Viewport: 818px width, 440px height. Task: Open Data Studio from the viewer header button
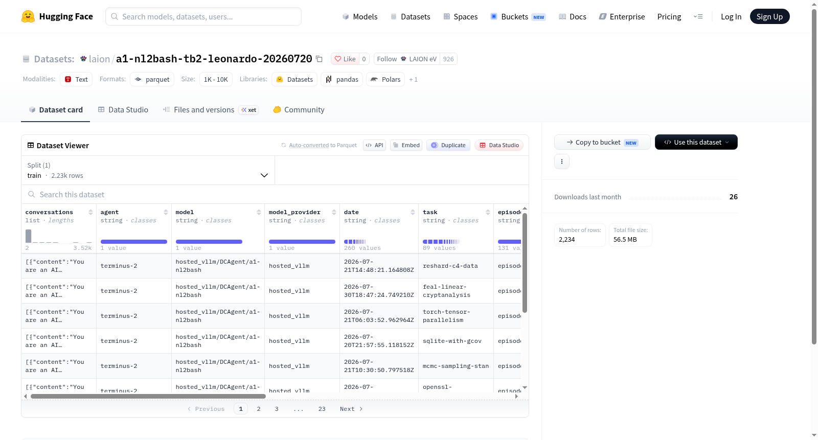click(499, 145)
